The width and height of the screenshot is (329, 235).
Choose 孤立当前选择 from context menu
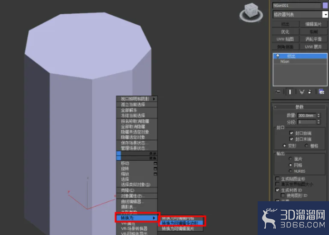(137, 104)
